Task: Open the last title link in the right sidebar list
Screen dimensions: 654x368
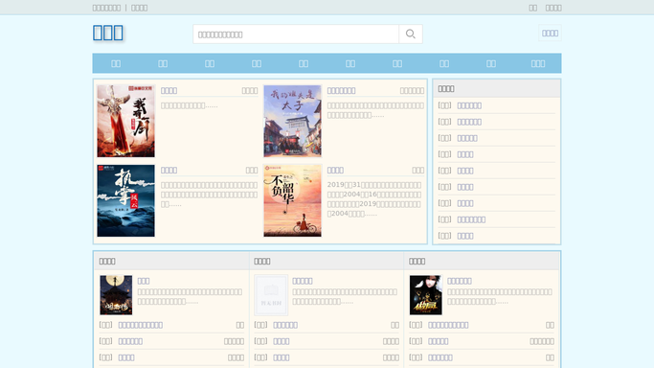Action: (465, 236)
